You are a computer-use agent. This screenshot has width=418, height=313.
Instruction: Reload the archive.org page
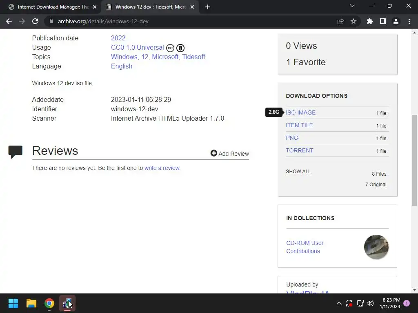(x=35, y=21)
